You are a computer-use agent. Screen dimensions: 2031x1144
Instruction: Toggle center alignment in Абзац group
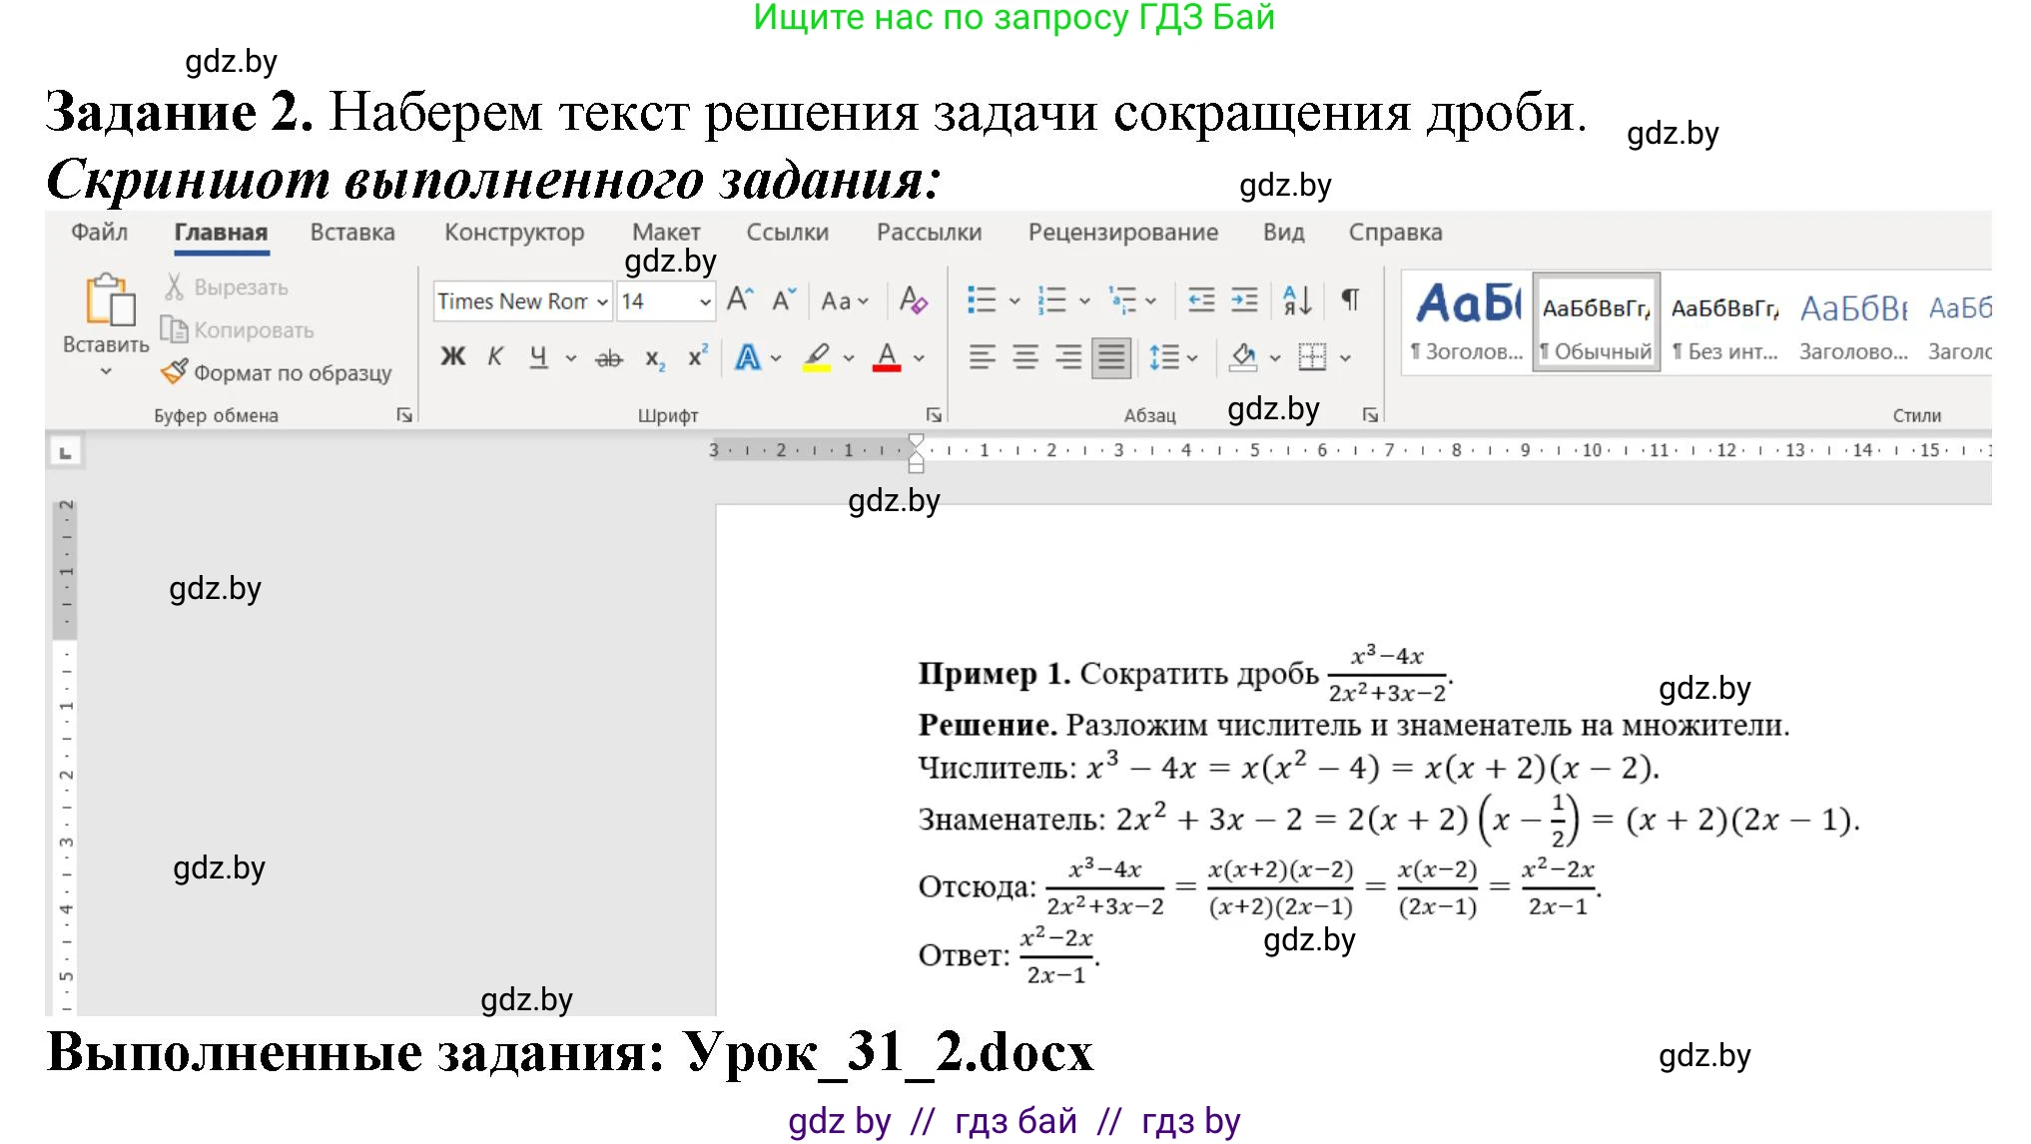(x=1024, y=357)
